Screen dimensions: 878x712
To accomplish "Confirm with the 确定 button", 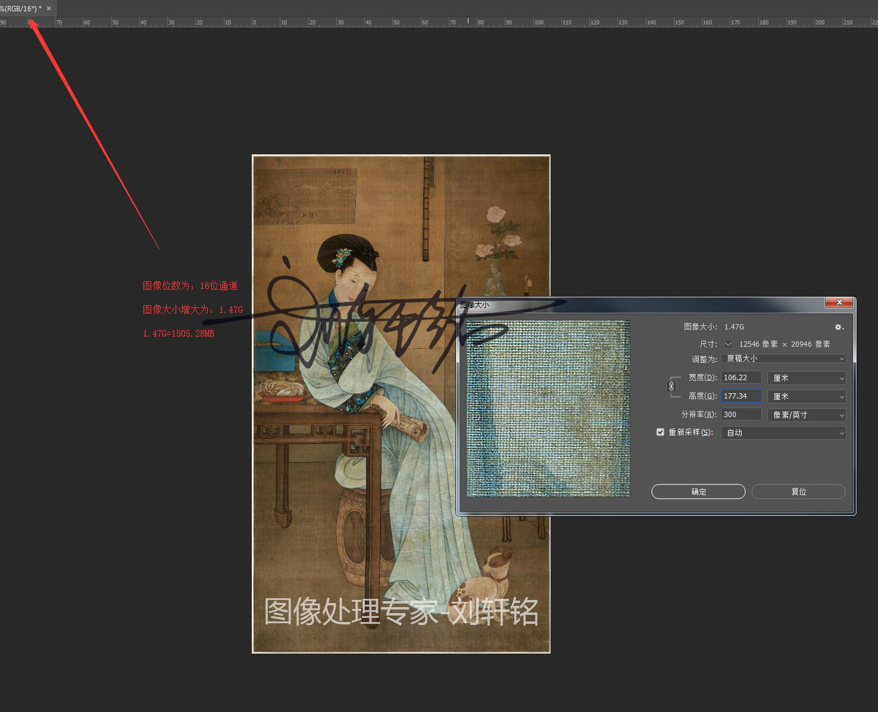I will point(698,492).
